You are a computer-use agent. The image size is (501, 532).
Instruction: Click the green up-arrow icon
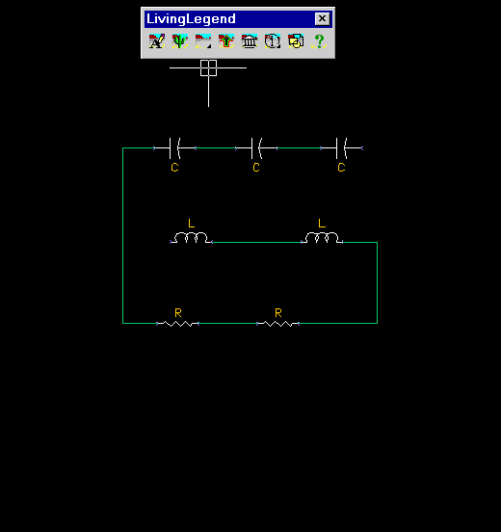[x=226, y=41]
